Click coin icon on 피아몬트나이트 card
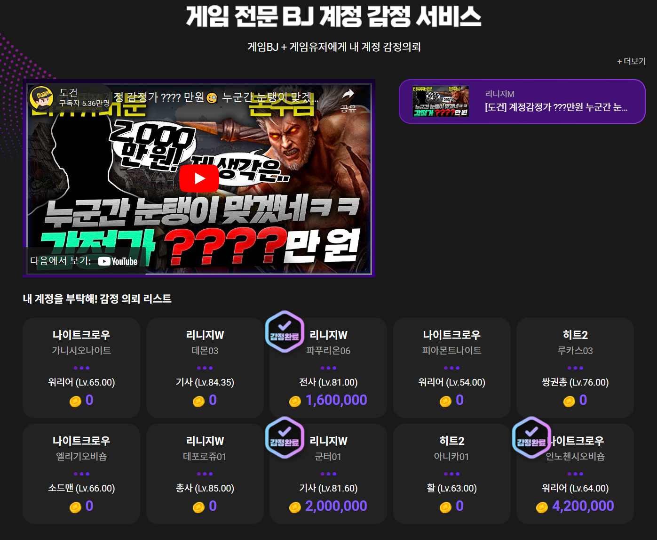 click(445, 401)
